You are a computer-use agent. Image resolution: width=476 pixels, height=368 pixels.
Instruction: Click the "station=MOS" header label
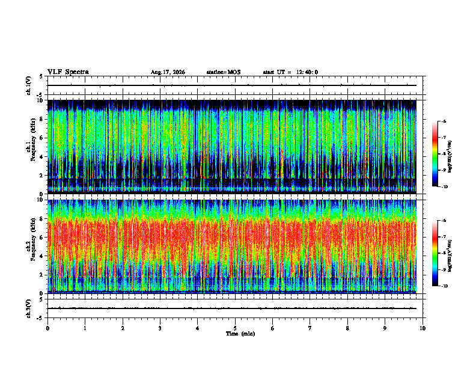[224, 72]
